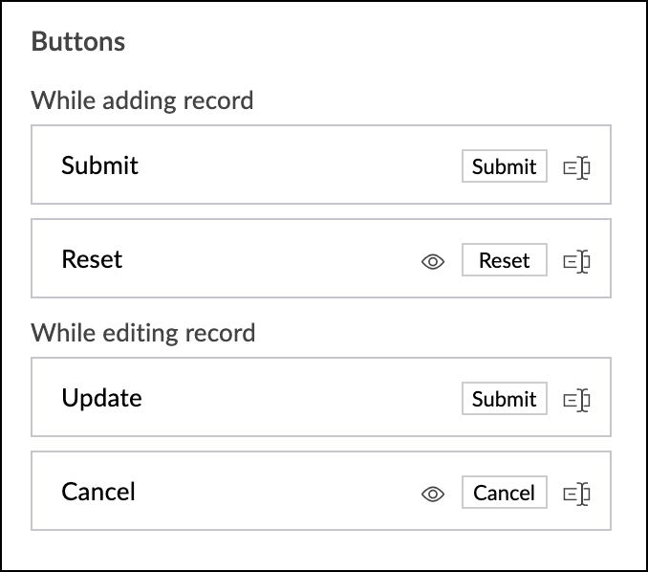Click the "While editing record" heading
Viewport: 648px width, 572px height.
pyautogui.click(x=143, y=333)
